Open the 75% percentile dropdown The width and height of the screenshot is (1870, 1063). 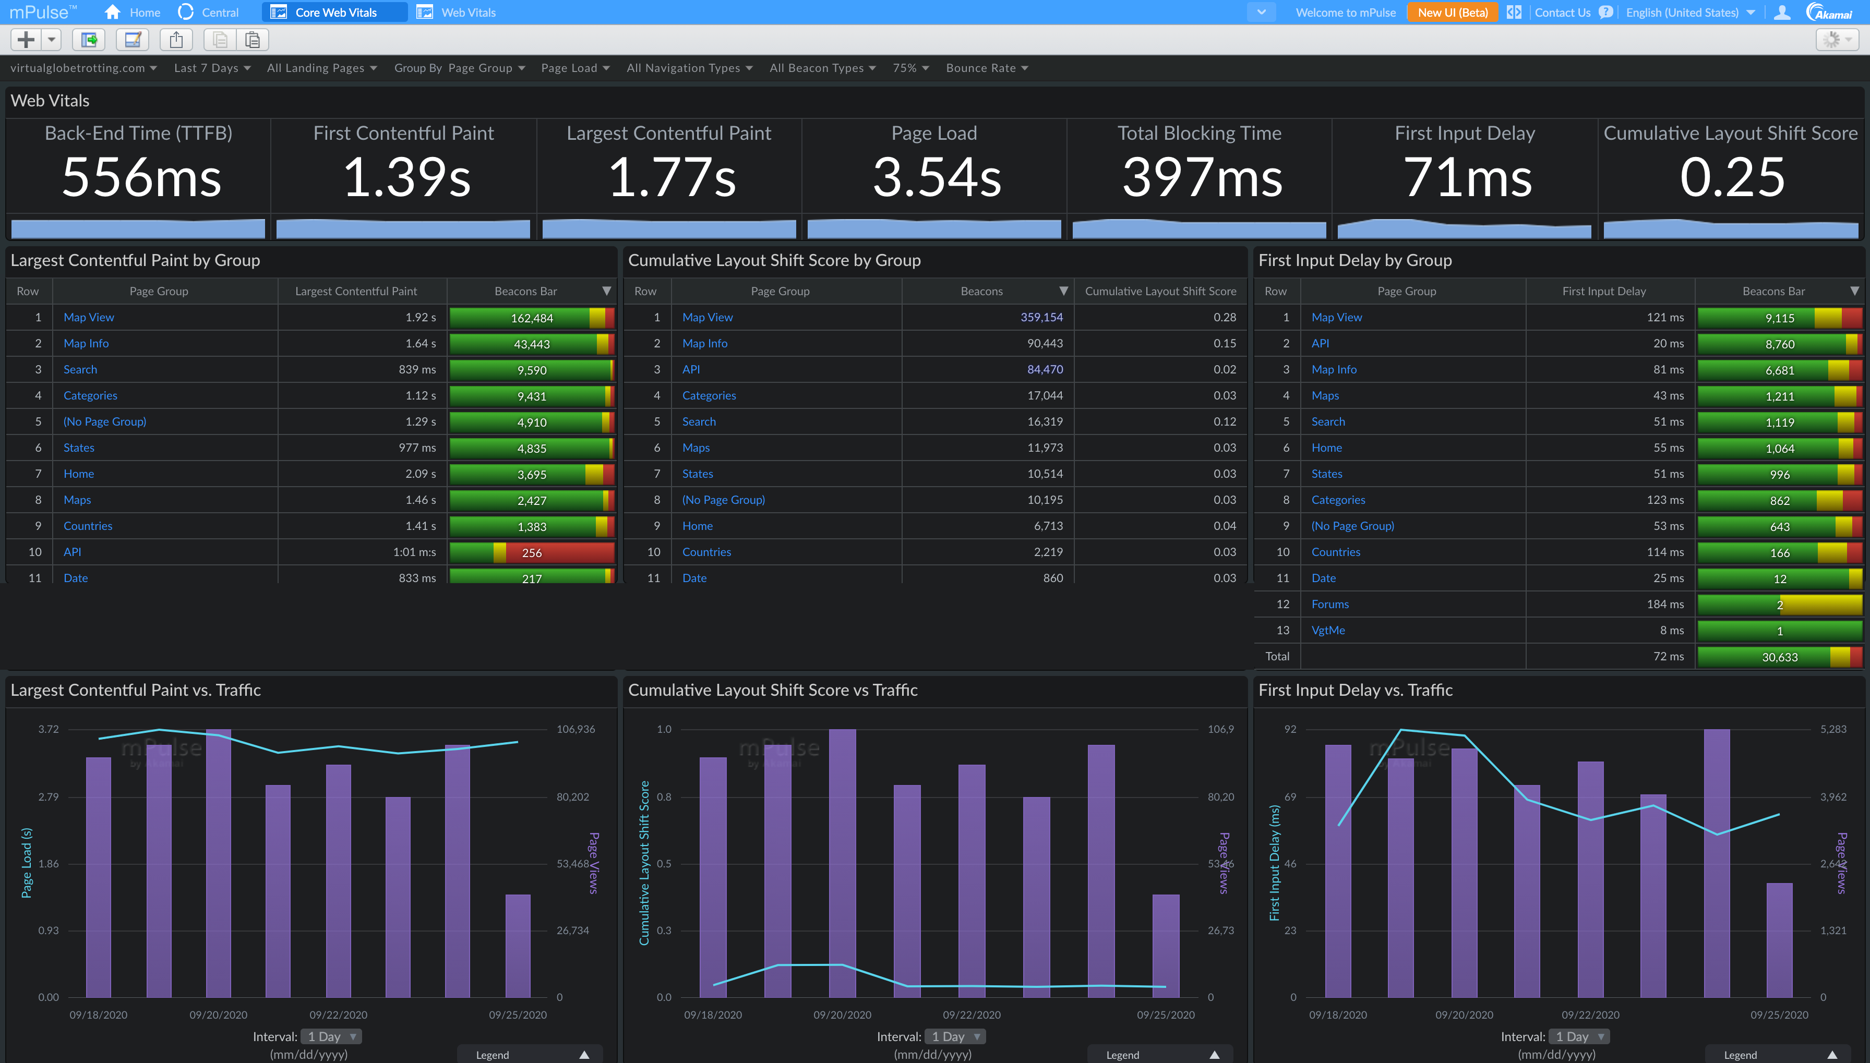pos(910,68)
